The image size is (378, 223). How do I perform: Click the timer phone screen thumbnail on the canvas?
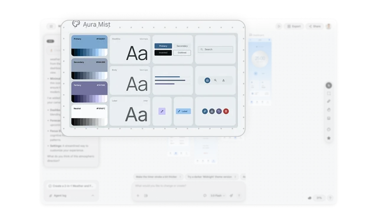(x=260, y=72)
